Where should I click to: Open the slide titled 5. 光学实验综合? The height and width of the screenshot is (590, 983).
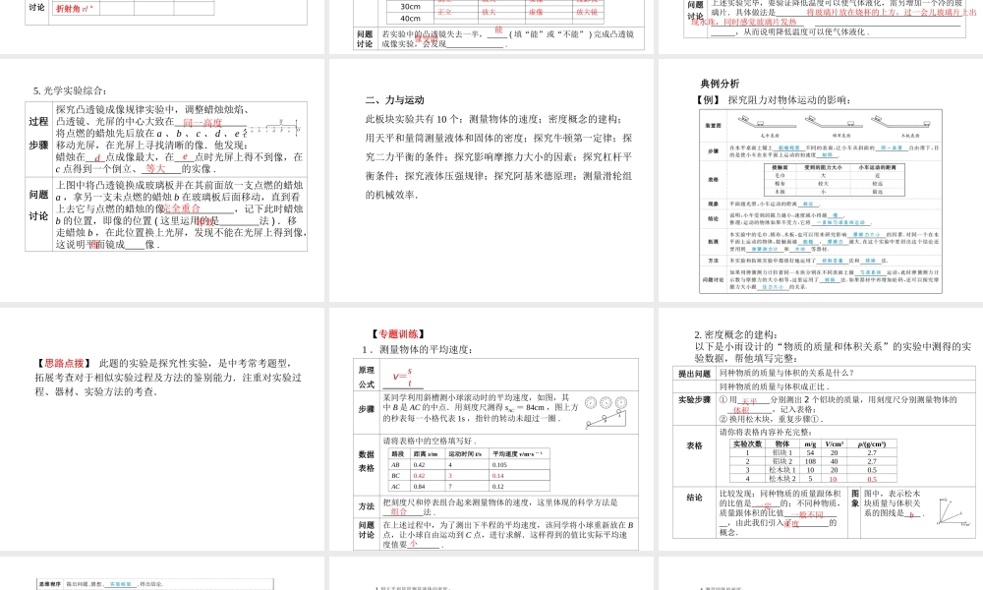point(162,181)
